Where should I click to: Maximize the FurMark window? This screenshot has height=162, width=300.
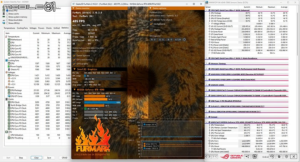(x=193, y=4)
